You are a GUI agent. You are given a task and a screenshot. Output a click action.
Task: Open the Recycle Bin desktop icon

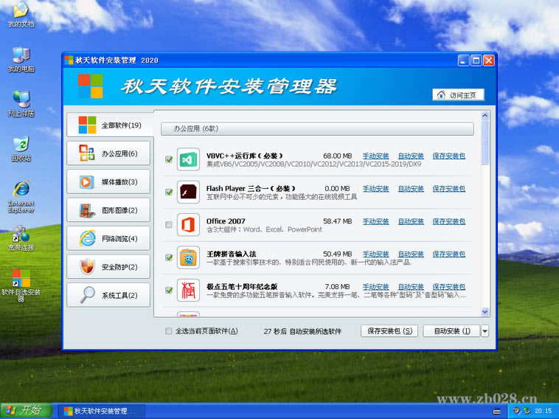[x=21, y=148]
